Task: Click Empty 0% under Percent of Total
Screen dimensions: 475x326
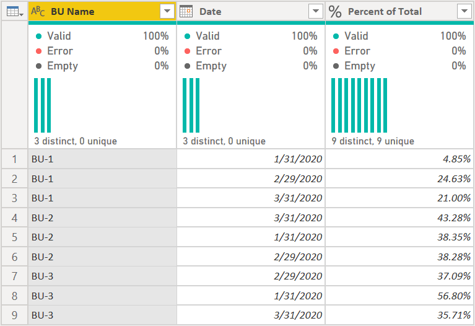Action: 399,66
